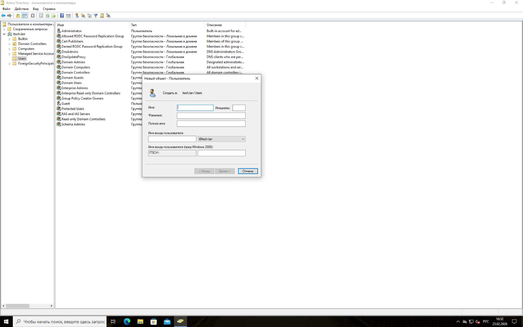Click the user logon name field
523x327 pixels.
(172, 139)
